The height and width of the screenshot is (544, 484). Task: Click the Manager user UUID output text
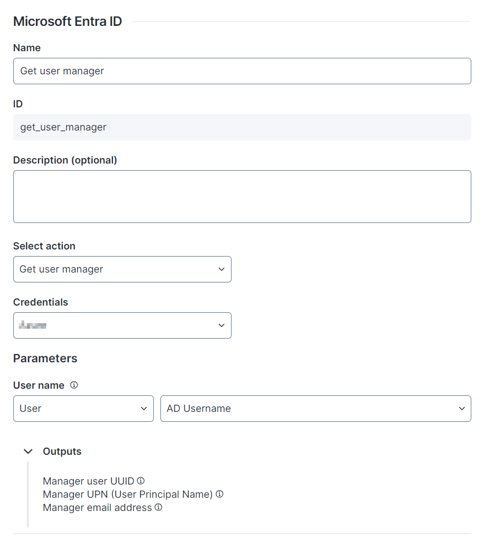tap(88, 481)
